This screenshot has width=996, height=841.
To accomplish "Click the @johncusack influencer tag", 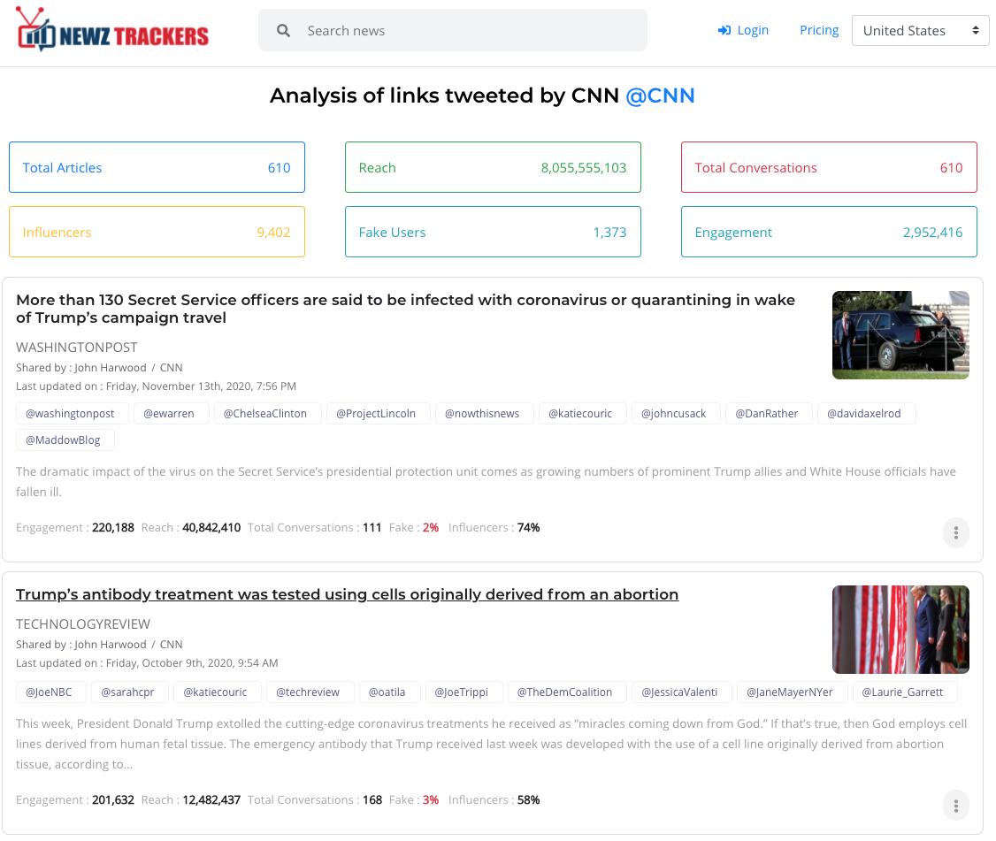I will [674, 414].
